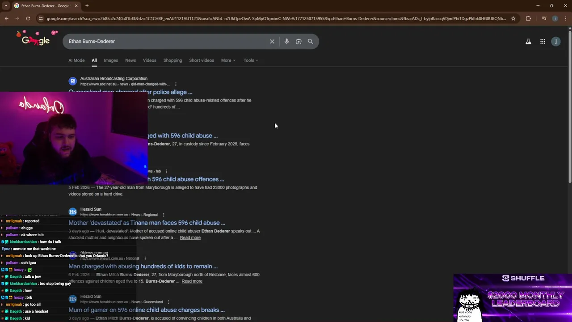This screenshot has height=322, width=572.
Task: Switch to AI Mode tab
Action: tap(76, 60)
